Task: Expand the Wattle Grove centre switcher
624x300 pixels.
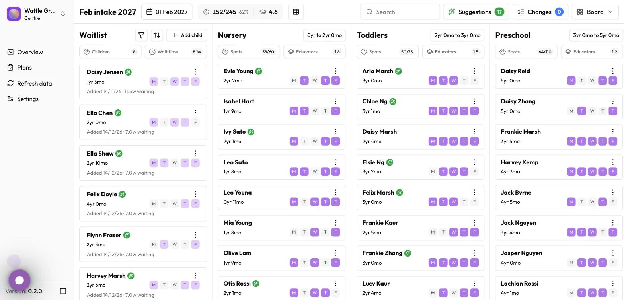Action: (63, 14)
